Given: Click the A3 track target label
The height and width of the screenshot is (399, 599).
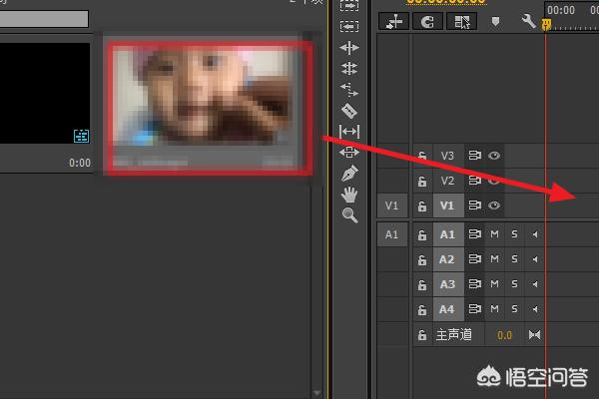Looking at the screenshot, I should pyautogui.click(x=447, y=284).
